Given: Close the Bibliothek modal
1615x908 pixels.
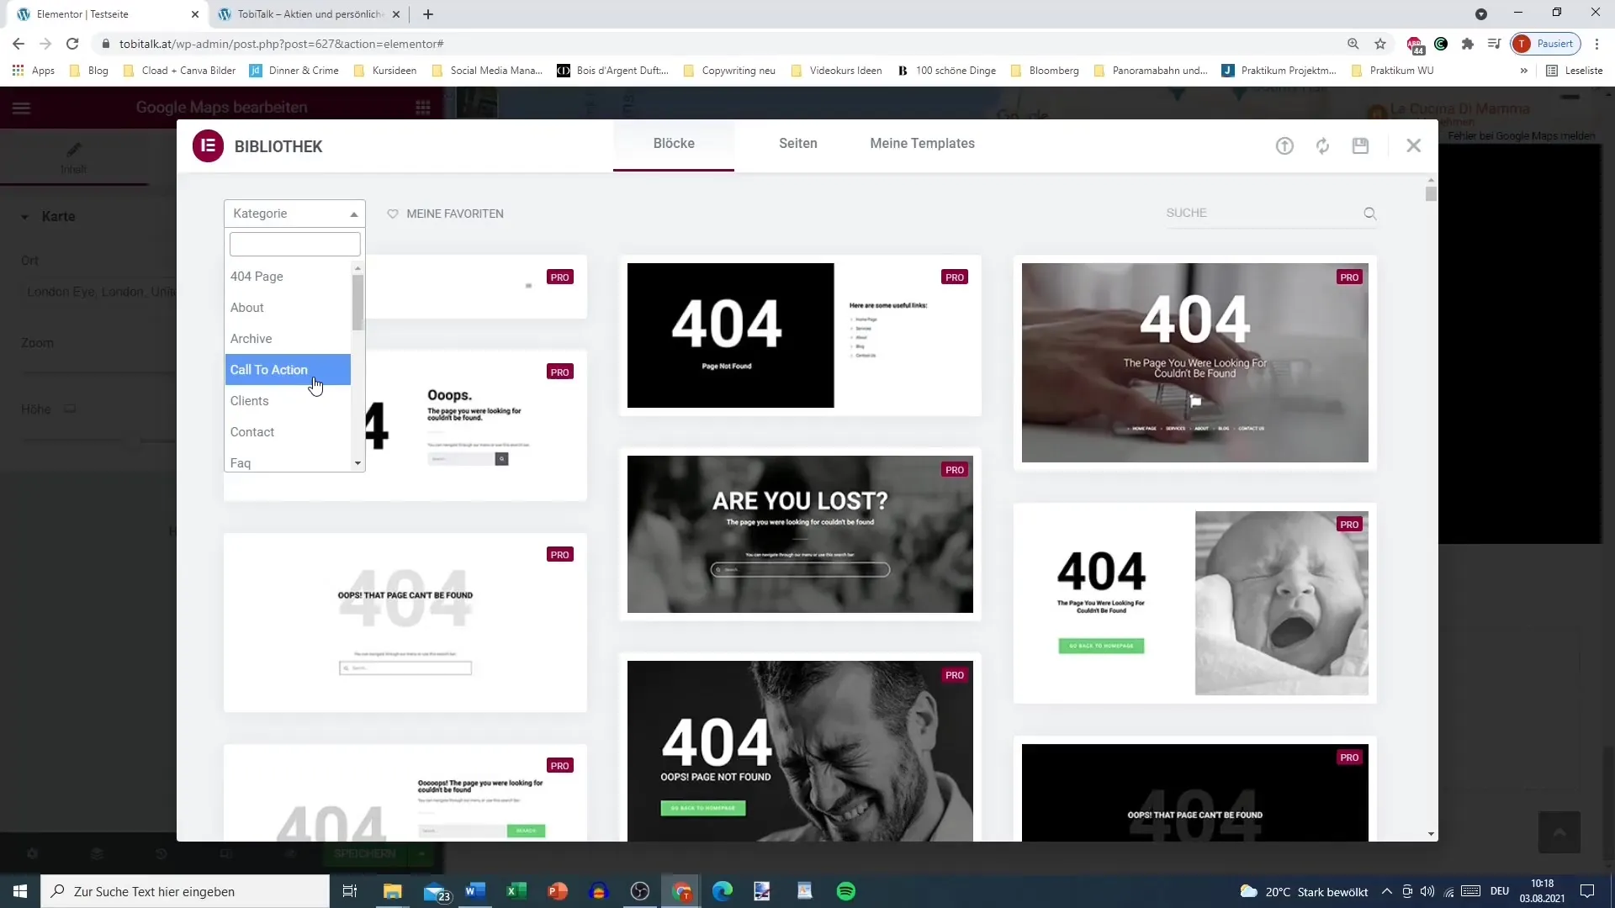Looking at the screenshot, I should 1414,145.
